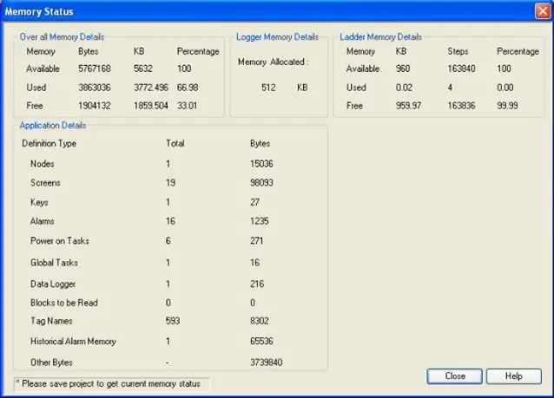
Task: Click the Data Logger bytes value 216
Action: click(x=257, y=284)
